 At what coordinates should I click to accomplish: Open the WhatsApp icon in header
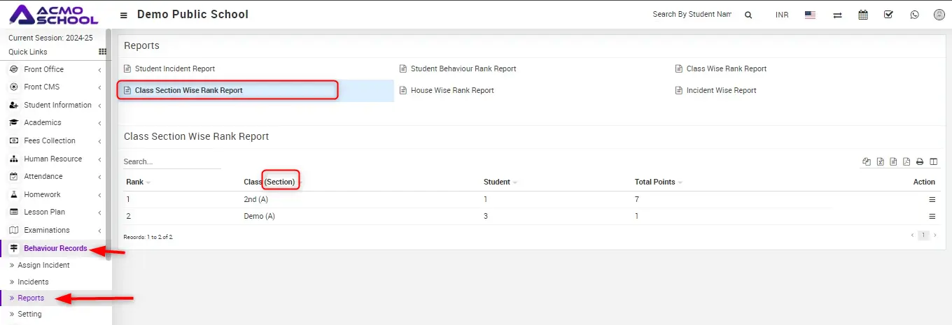[x=914, y=15]
